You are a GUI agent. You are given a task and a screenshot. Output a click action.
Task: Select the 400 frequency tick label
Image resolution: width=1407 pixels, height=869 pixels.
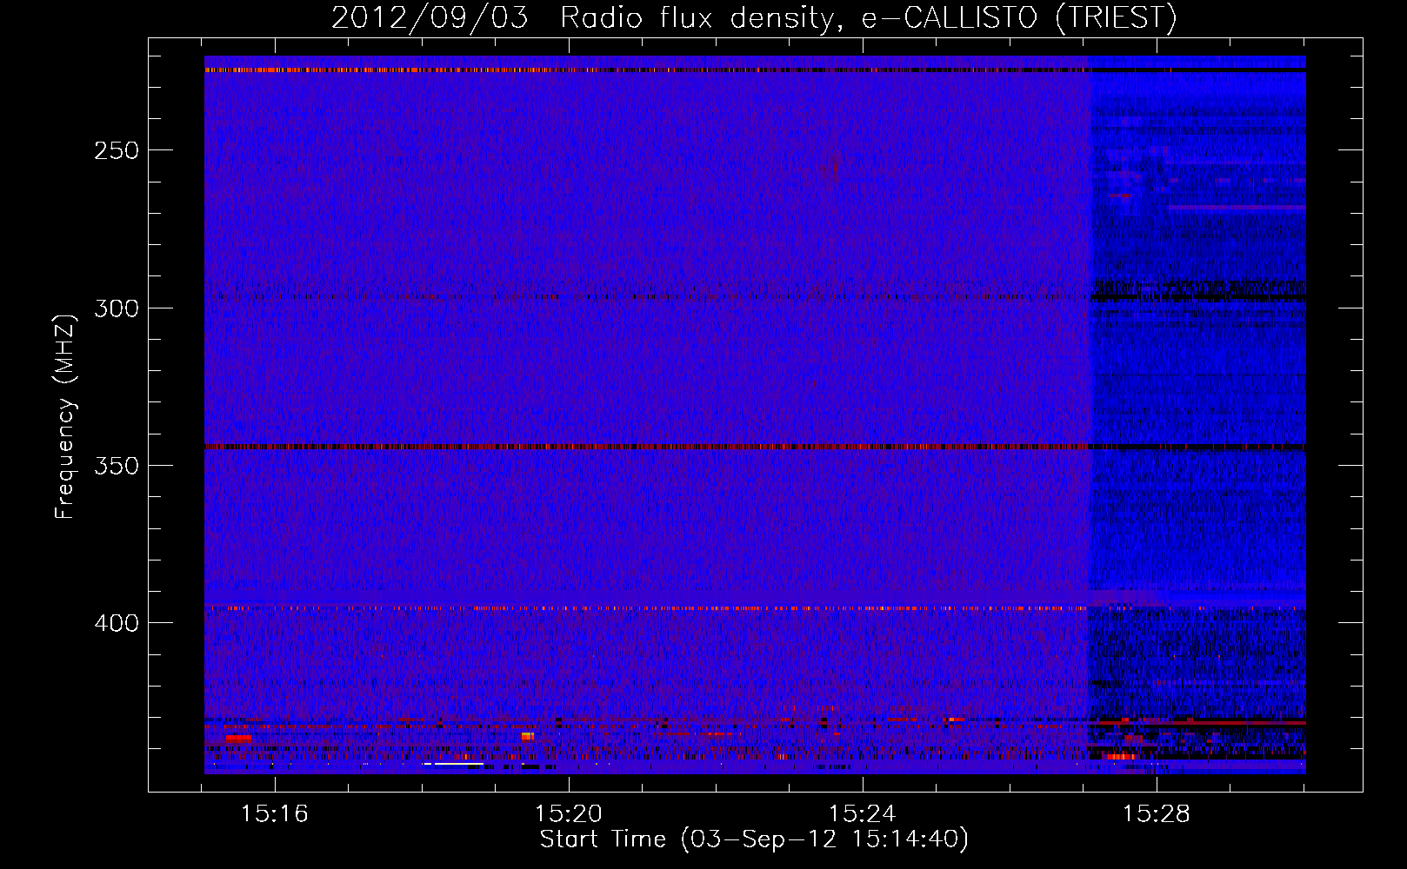click(x=117, y=624)
